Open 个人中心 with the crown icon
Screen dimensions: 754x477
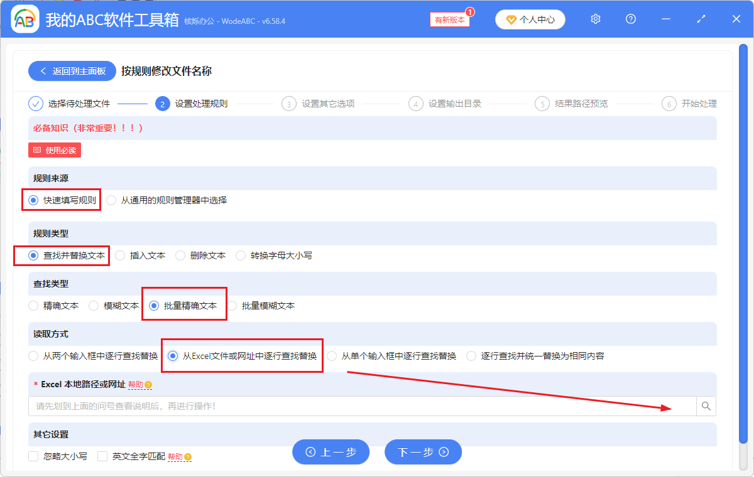(530, 19)
